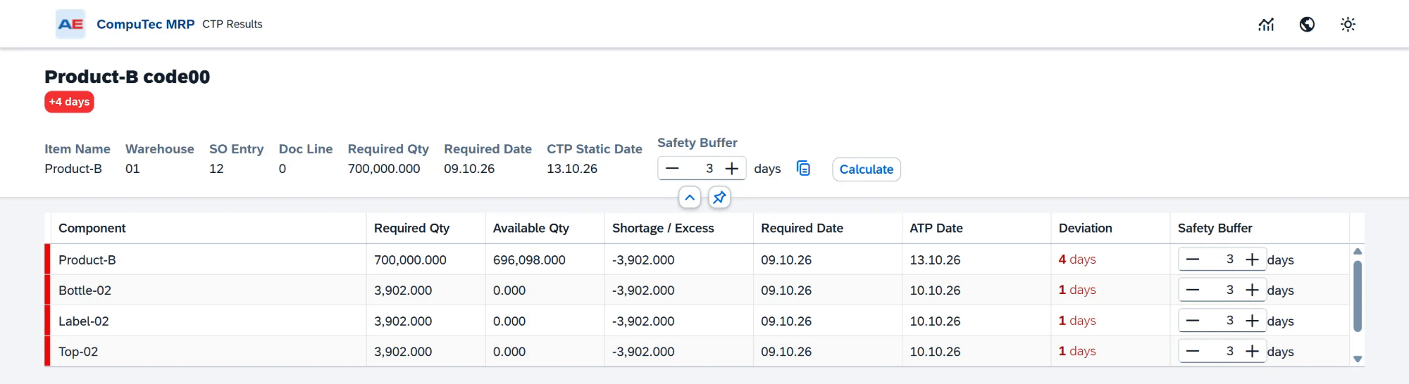Increase Safety Buffer for Label-02 row

(x=1252, y=321)
